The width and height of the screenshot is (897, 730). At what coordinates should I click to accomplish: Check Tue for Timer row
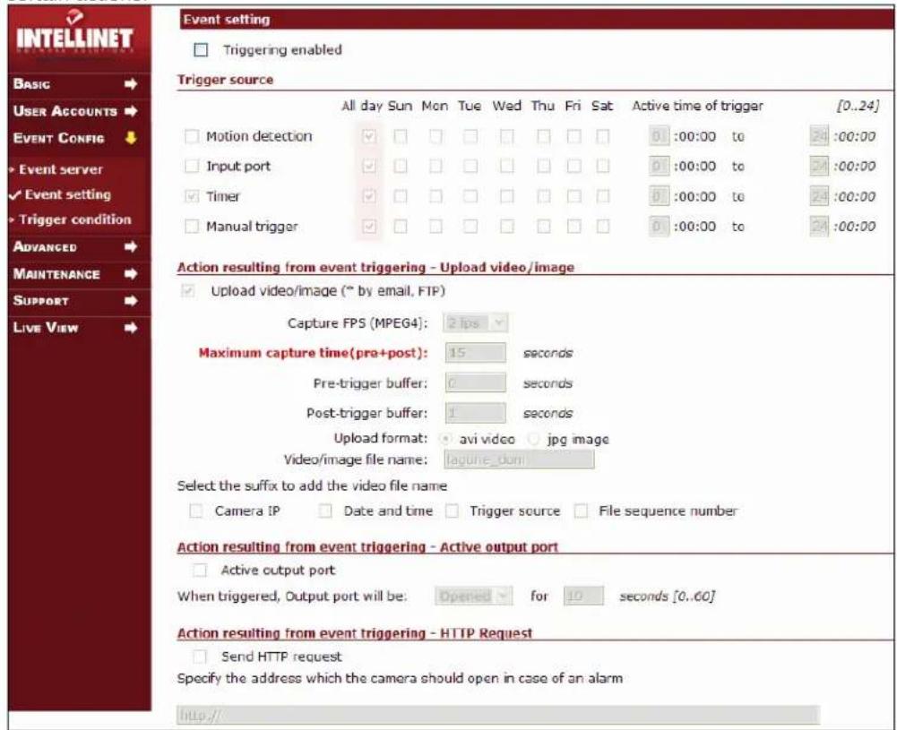470,196
